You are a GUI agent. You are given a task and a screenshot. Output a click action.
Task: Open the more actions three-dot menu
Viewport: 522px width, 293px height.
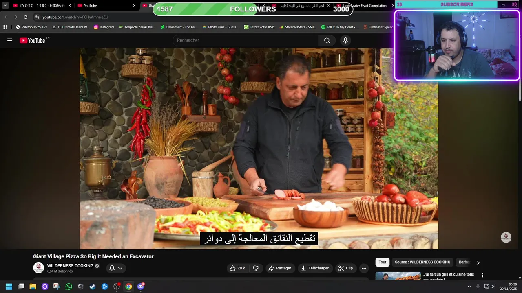point(364,268)
